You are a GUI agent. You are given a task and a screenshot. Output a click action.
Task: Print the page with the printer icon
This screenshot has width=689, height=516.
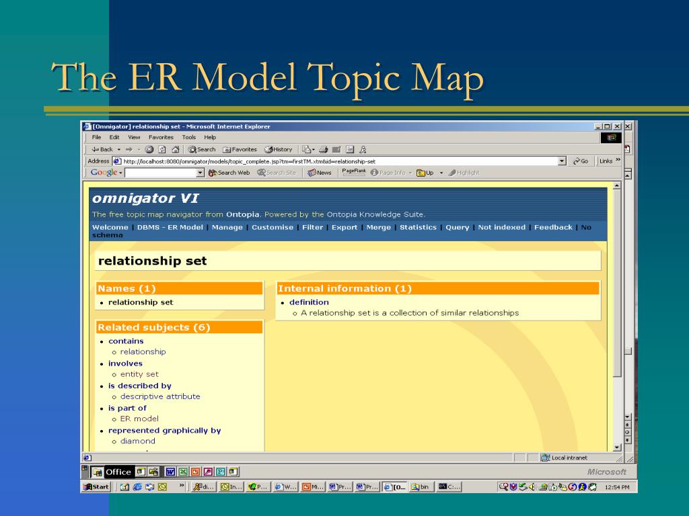pos(324,150)
